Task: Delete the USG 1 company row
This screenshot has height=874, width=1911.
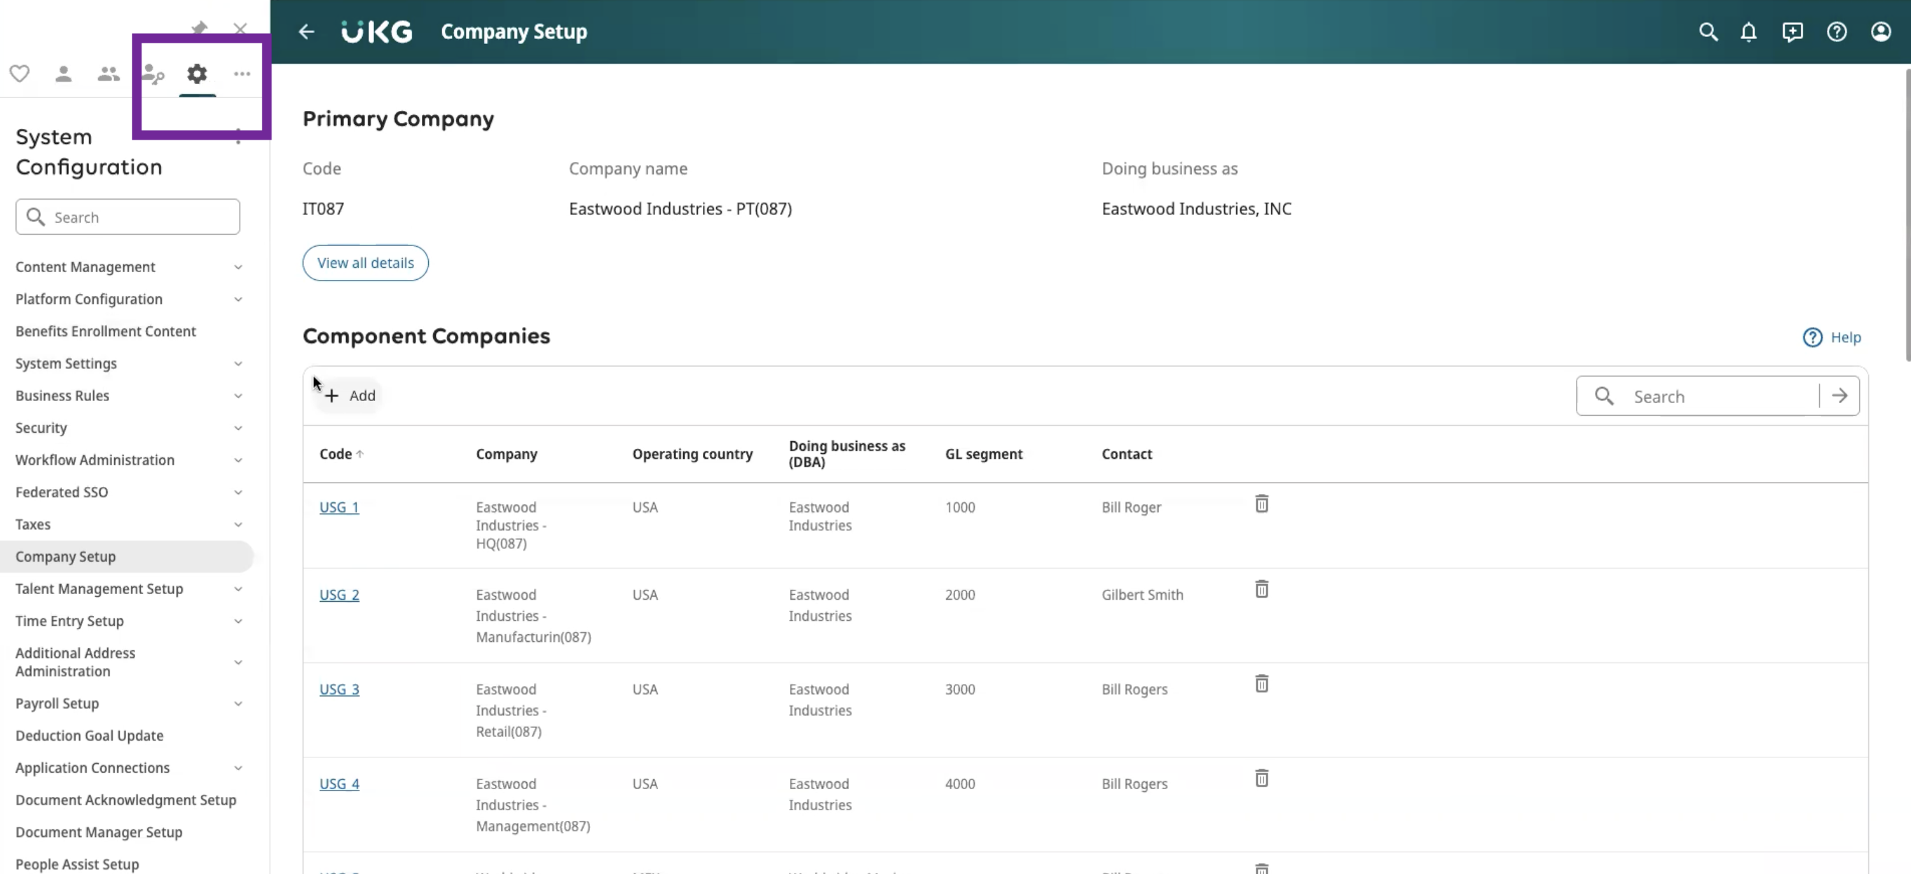Action: pyautogui.click(x=1261, y=504)
